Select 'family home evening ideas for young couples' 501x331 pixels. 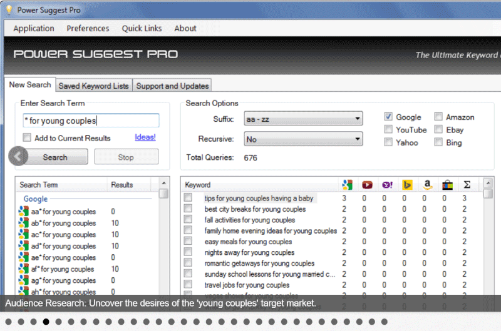point(271,230)
